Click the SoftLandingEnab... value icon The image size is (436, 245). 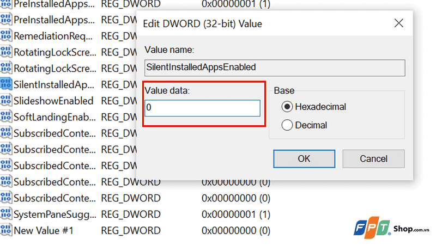[x=6, y=117]
